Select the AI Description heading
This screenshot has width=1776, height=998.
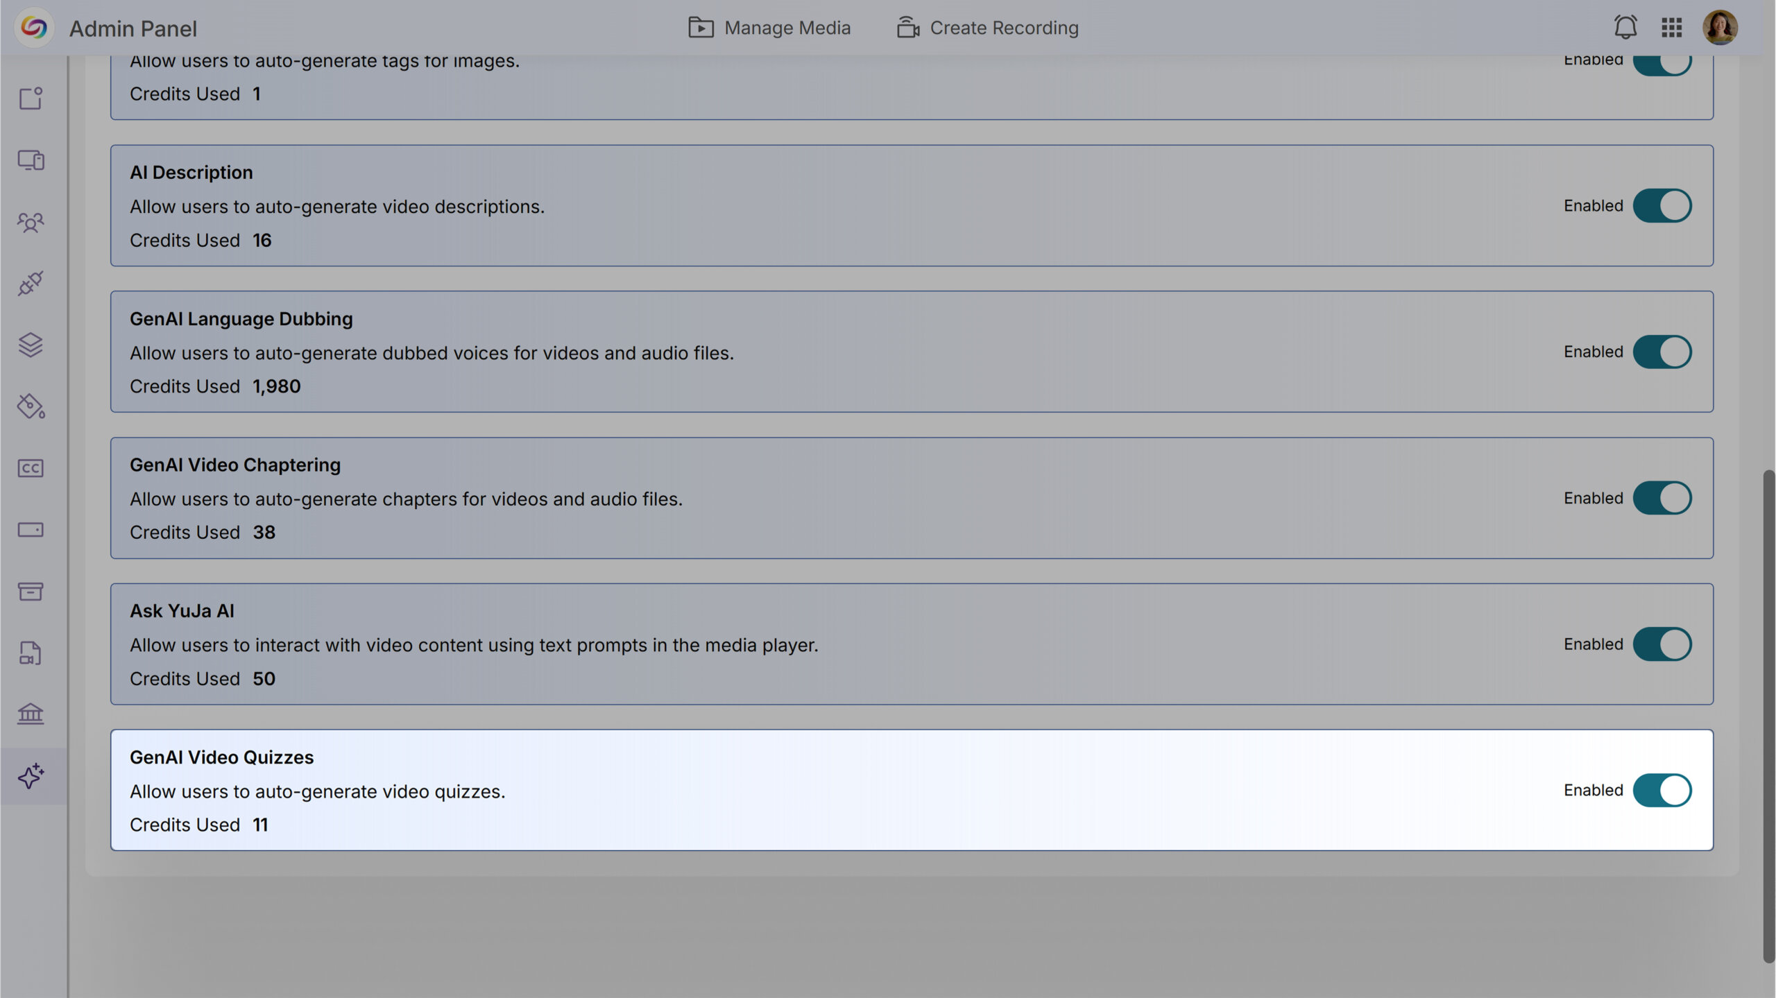(191, 172)
